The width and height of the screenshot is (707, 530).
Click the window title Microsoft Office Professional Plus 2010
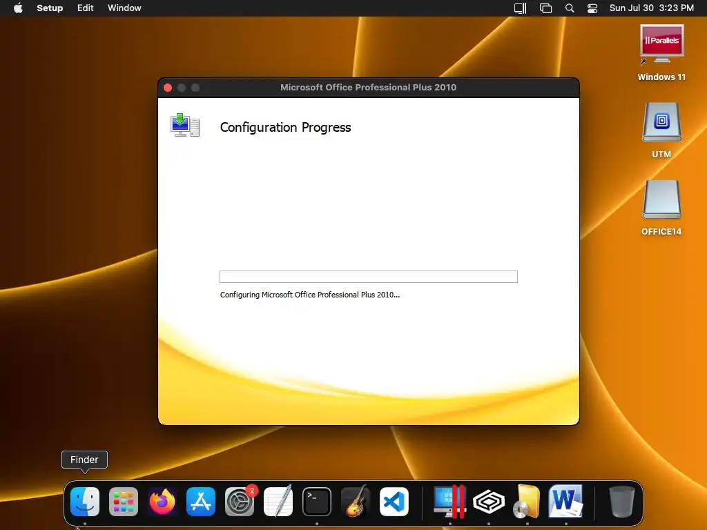(x=369, y=88)
